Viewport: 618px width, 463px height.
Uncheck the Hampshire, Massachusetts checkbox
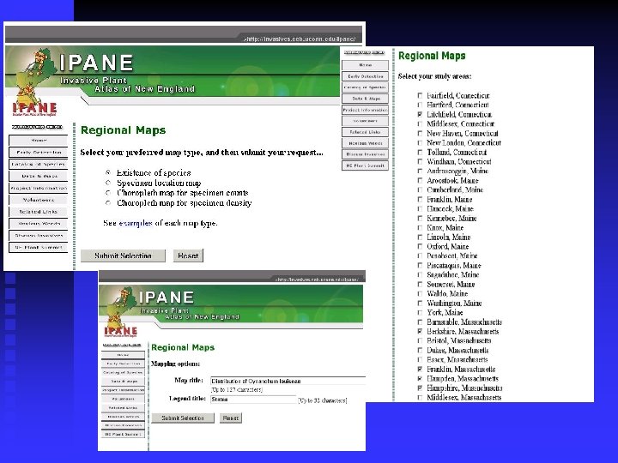[x=420, y=388]
